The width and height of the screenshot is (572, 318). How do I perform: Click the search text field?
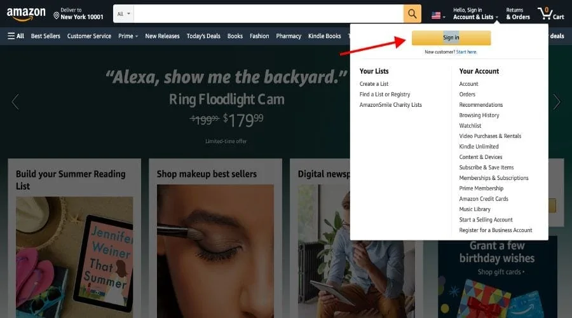coord(268,14)
